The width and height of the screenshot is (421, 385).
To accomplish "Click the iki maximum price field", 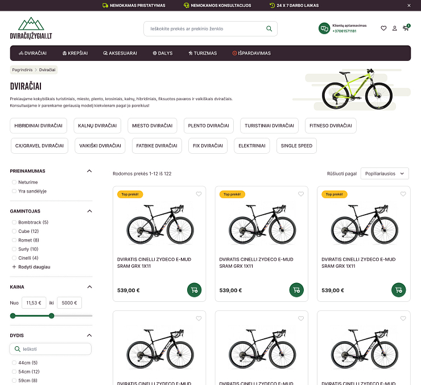I will [69, 303].
